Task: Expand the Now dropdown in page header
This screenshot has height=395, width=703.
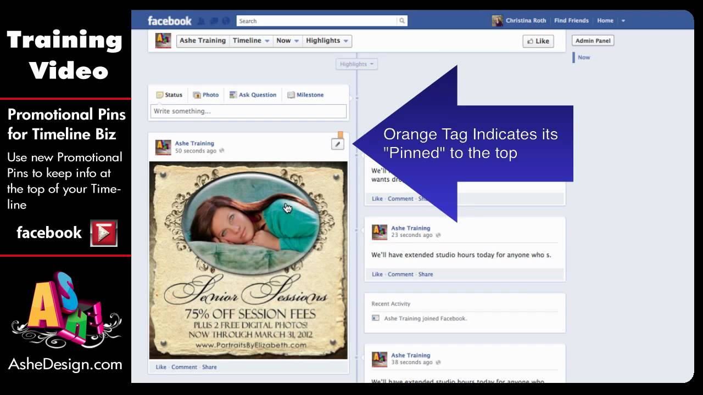Action: [287, 41]
